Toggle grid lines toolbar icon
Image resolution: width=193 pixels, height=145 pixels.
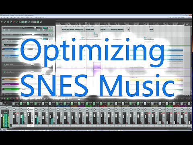coord(35,22)
